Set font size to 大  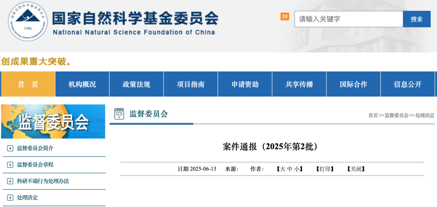pyautogui.click(x=282, y=169)
